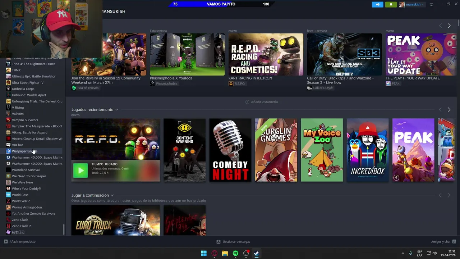Select Viking: Battle for Asgard in list
The width and height of the screenshot is (460, 259).
[x=34, y=132]
